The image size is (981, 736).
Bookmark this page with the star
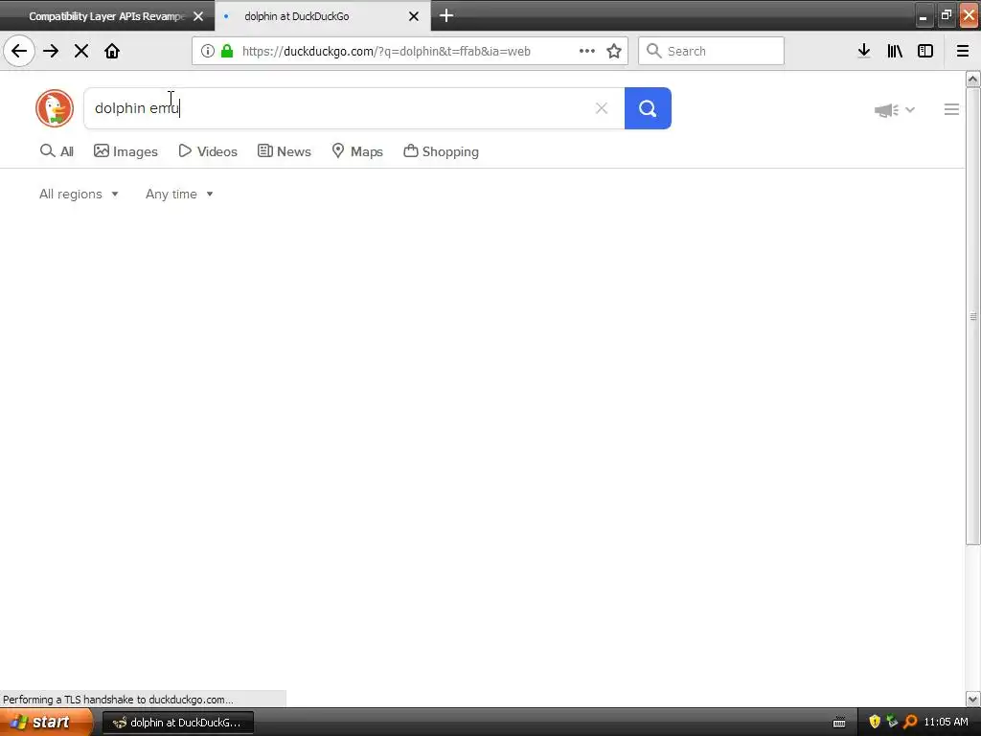(614, 51)
